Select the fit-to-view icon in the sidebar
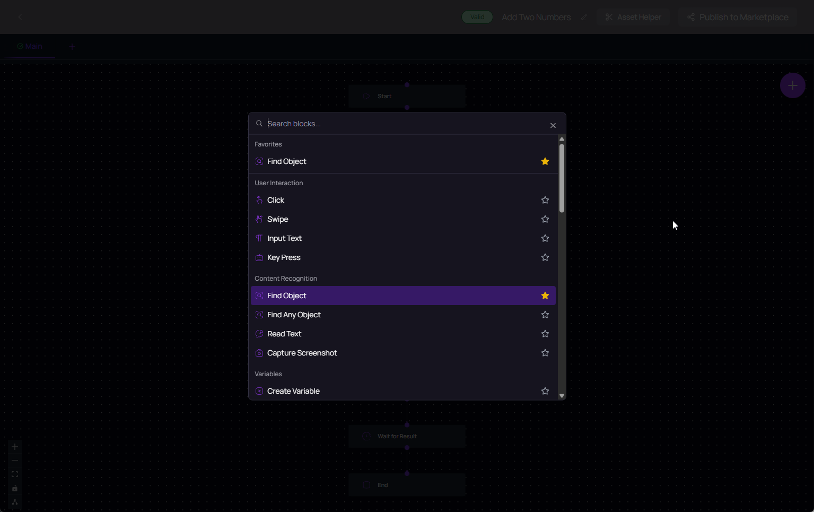 (14, 474)
